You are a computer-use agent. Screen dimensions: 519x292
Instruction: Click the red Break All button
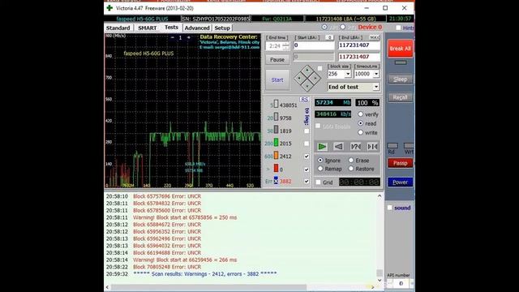400,49
